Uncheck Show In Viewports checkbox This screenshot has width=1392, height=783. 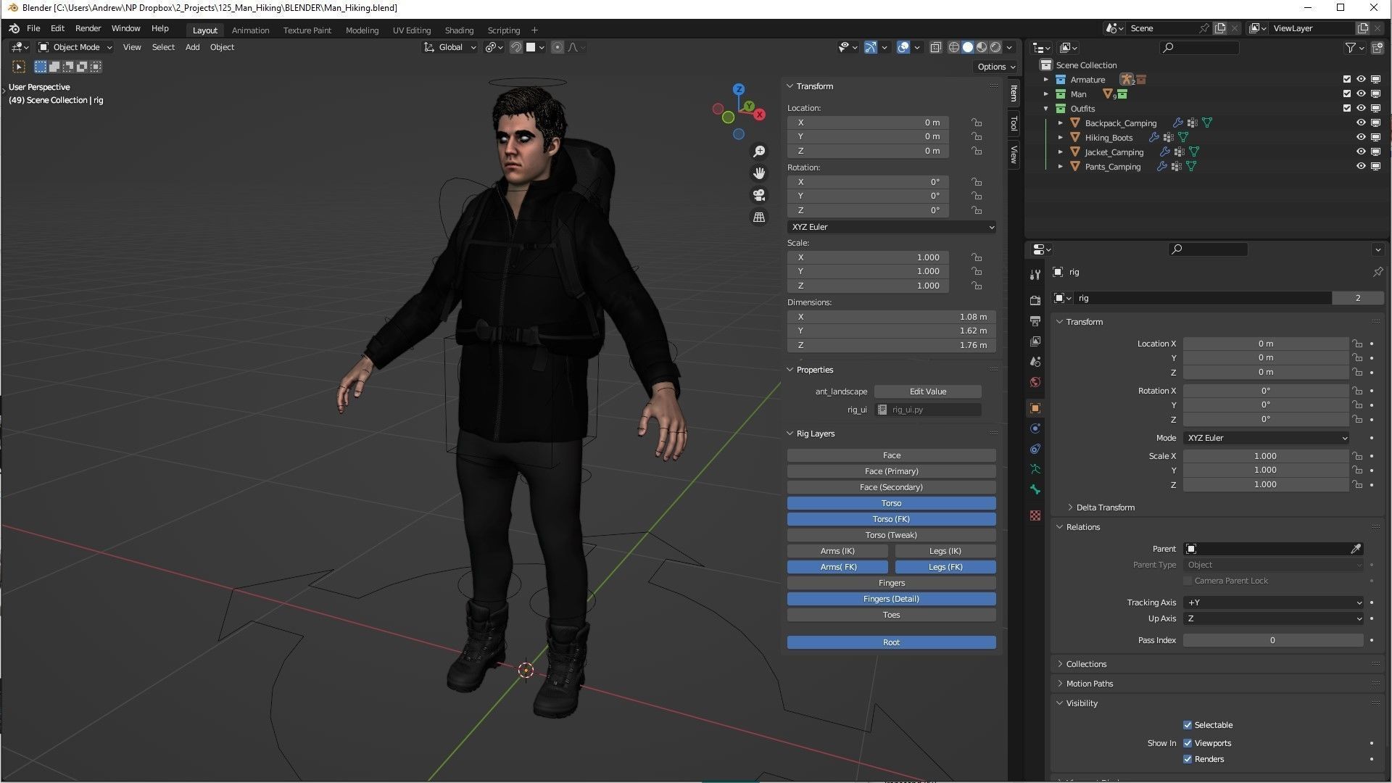[1188, 743]
